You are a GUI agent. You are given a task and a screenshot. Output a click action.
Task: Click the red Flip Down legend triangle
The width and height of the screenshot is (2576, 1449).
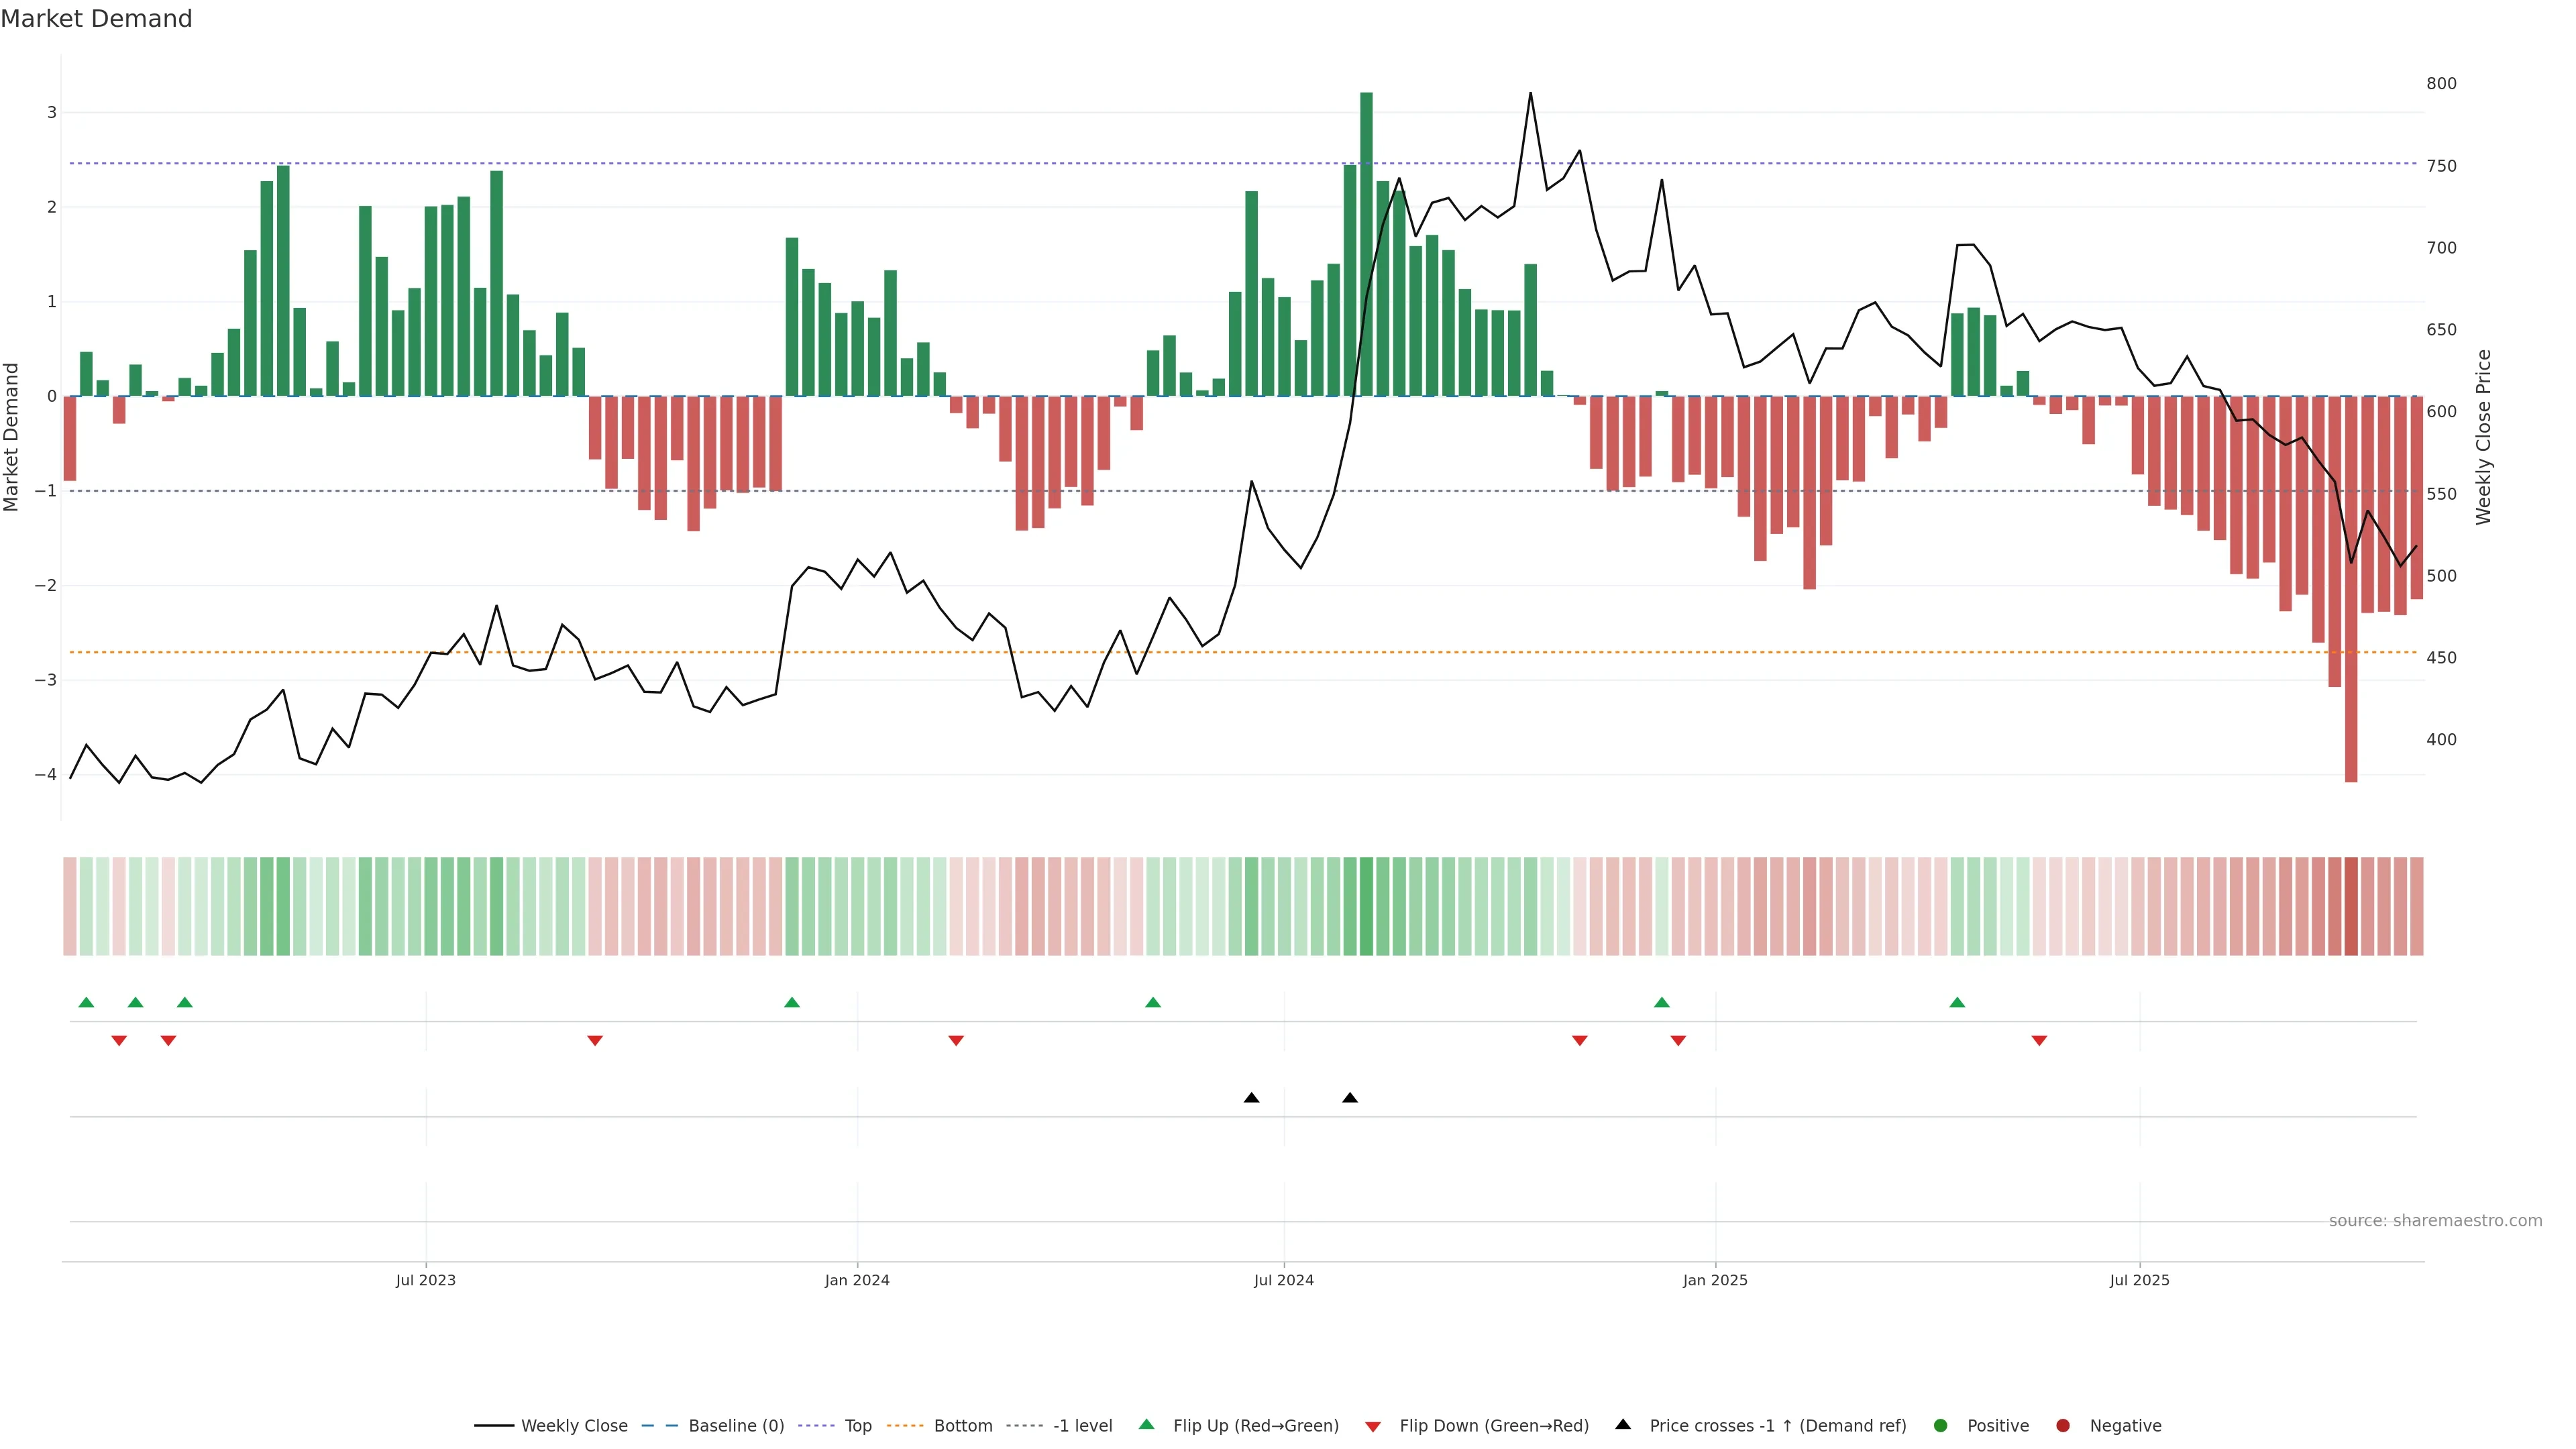(1373, 1426)
